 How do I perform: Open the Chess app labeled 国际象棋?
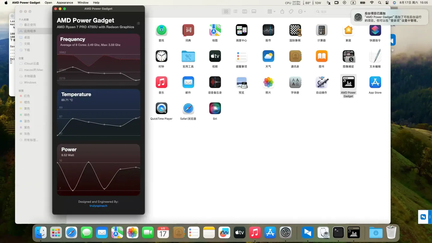pyautogui.click(x=295, y=30)
